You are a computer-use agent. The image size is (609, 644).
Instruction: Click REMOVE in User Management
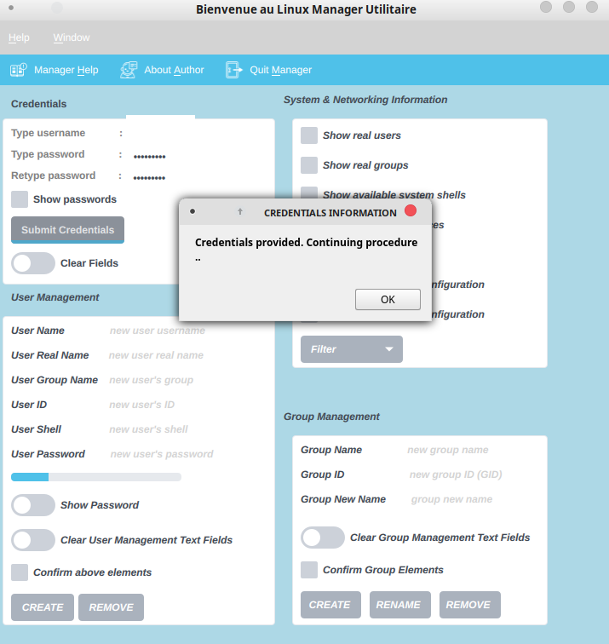click(111, 607)
